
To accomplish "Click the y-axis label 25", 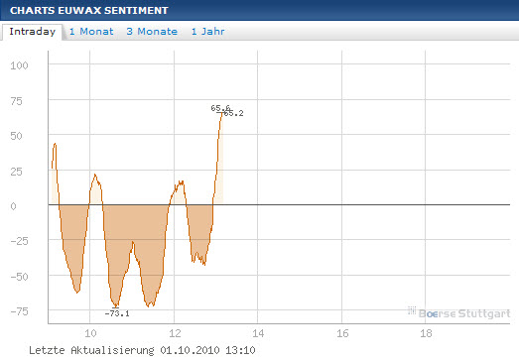I will pos(16,172).
